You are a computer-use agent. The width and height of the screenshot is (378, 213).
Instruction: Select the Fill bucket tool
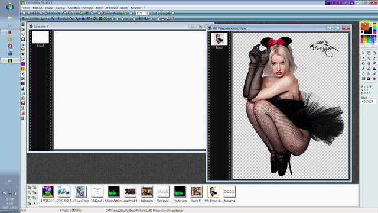363,63
